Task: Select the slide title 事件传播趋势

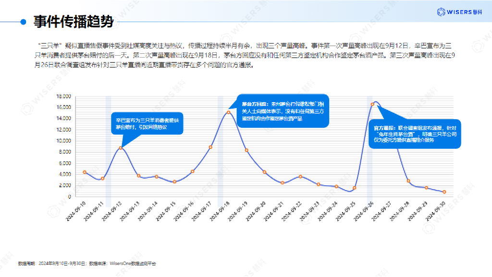Action: click(74, 22)
